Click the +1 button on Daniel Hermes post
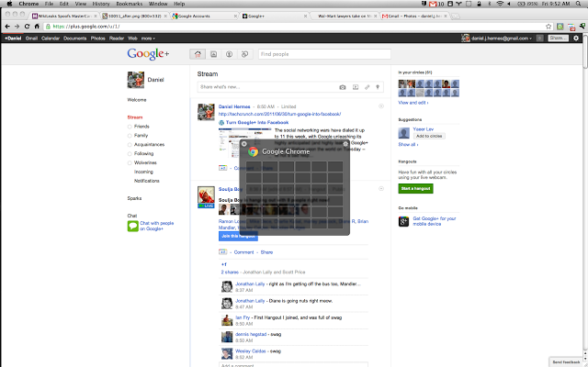 pos(222,168)
